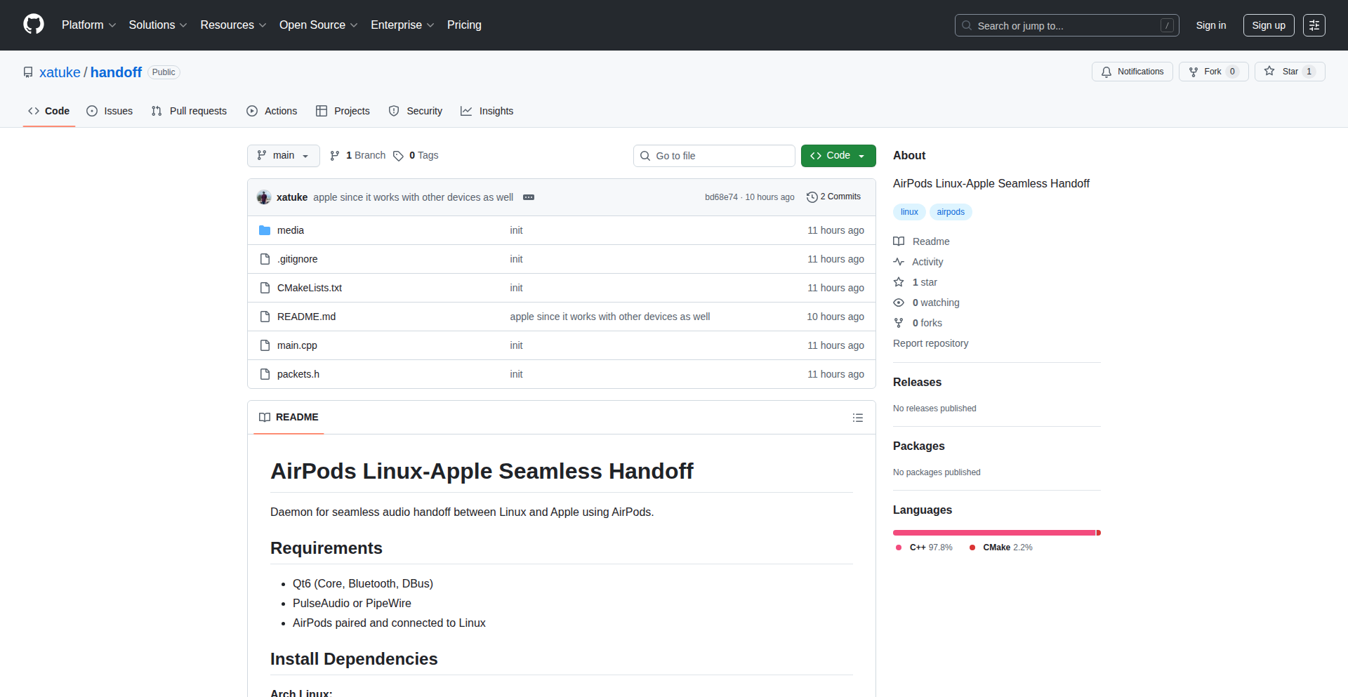Open the command palette icon in search bar
The image size is (1348, 697).
pyautogui.click(x=1167, y=25)
